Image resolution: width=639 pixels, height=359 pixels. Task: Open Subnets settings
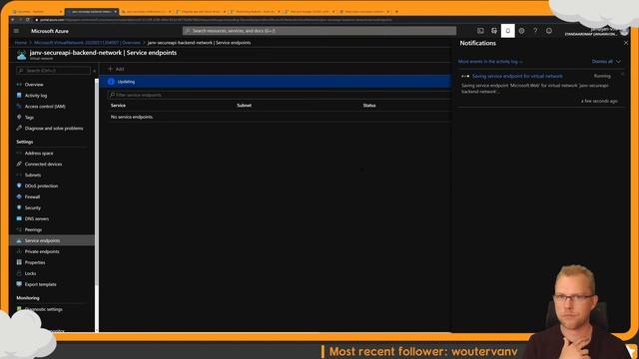[33, 176]
